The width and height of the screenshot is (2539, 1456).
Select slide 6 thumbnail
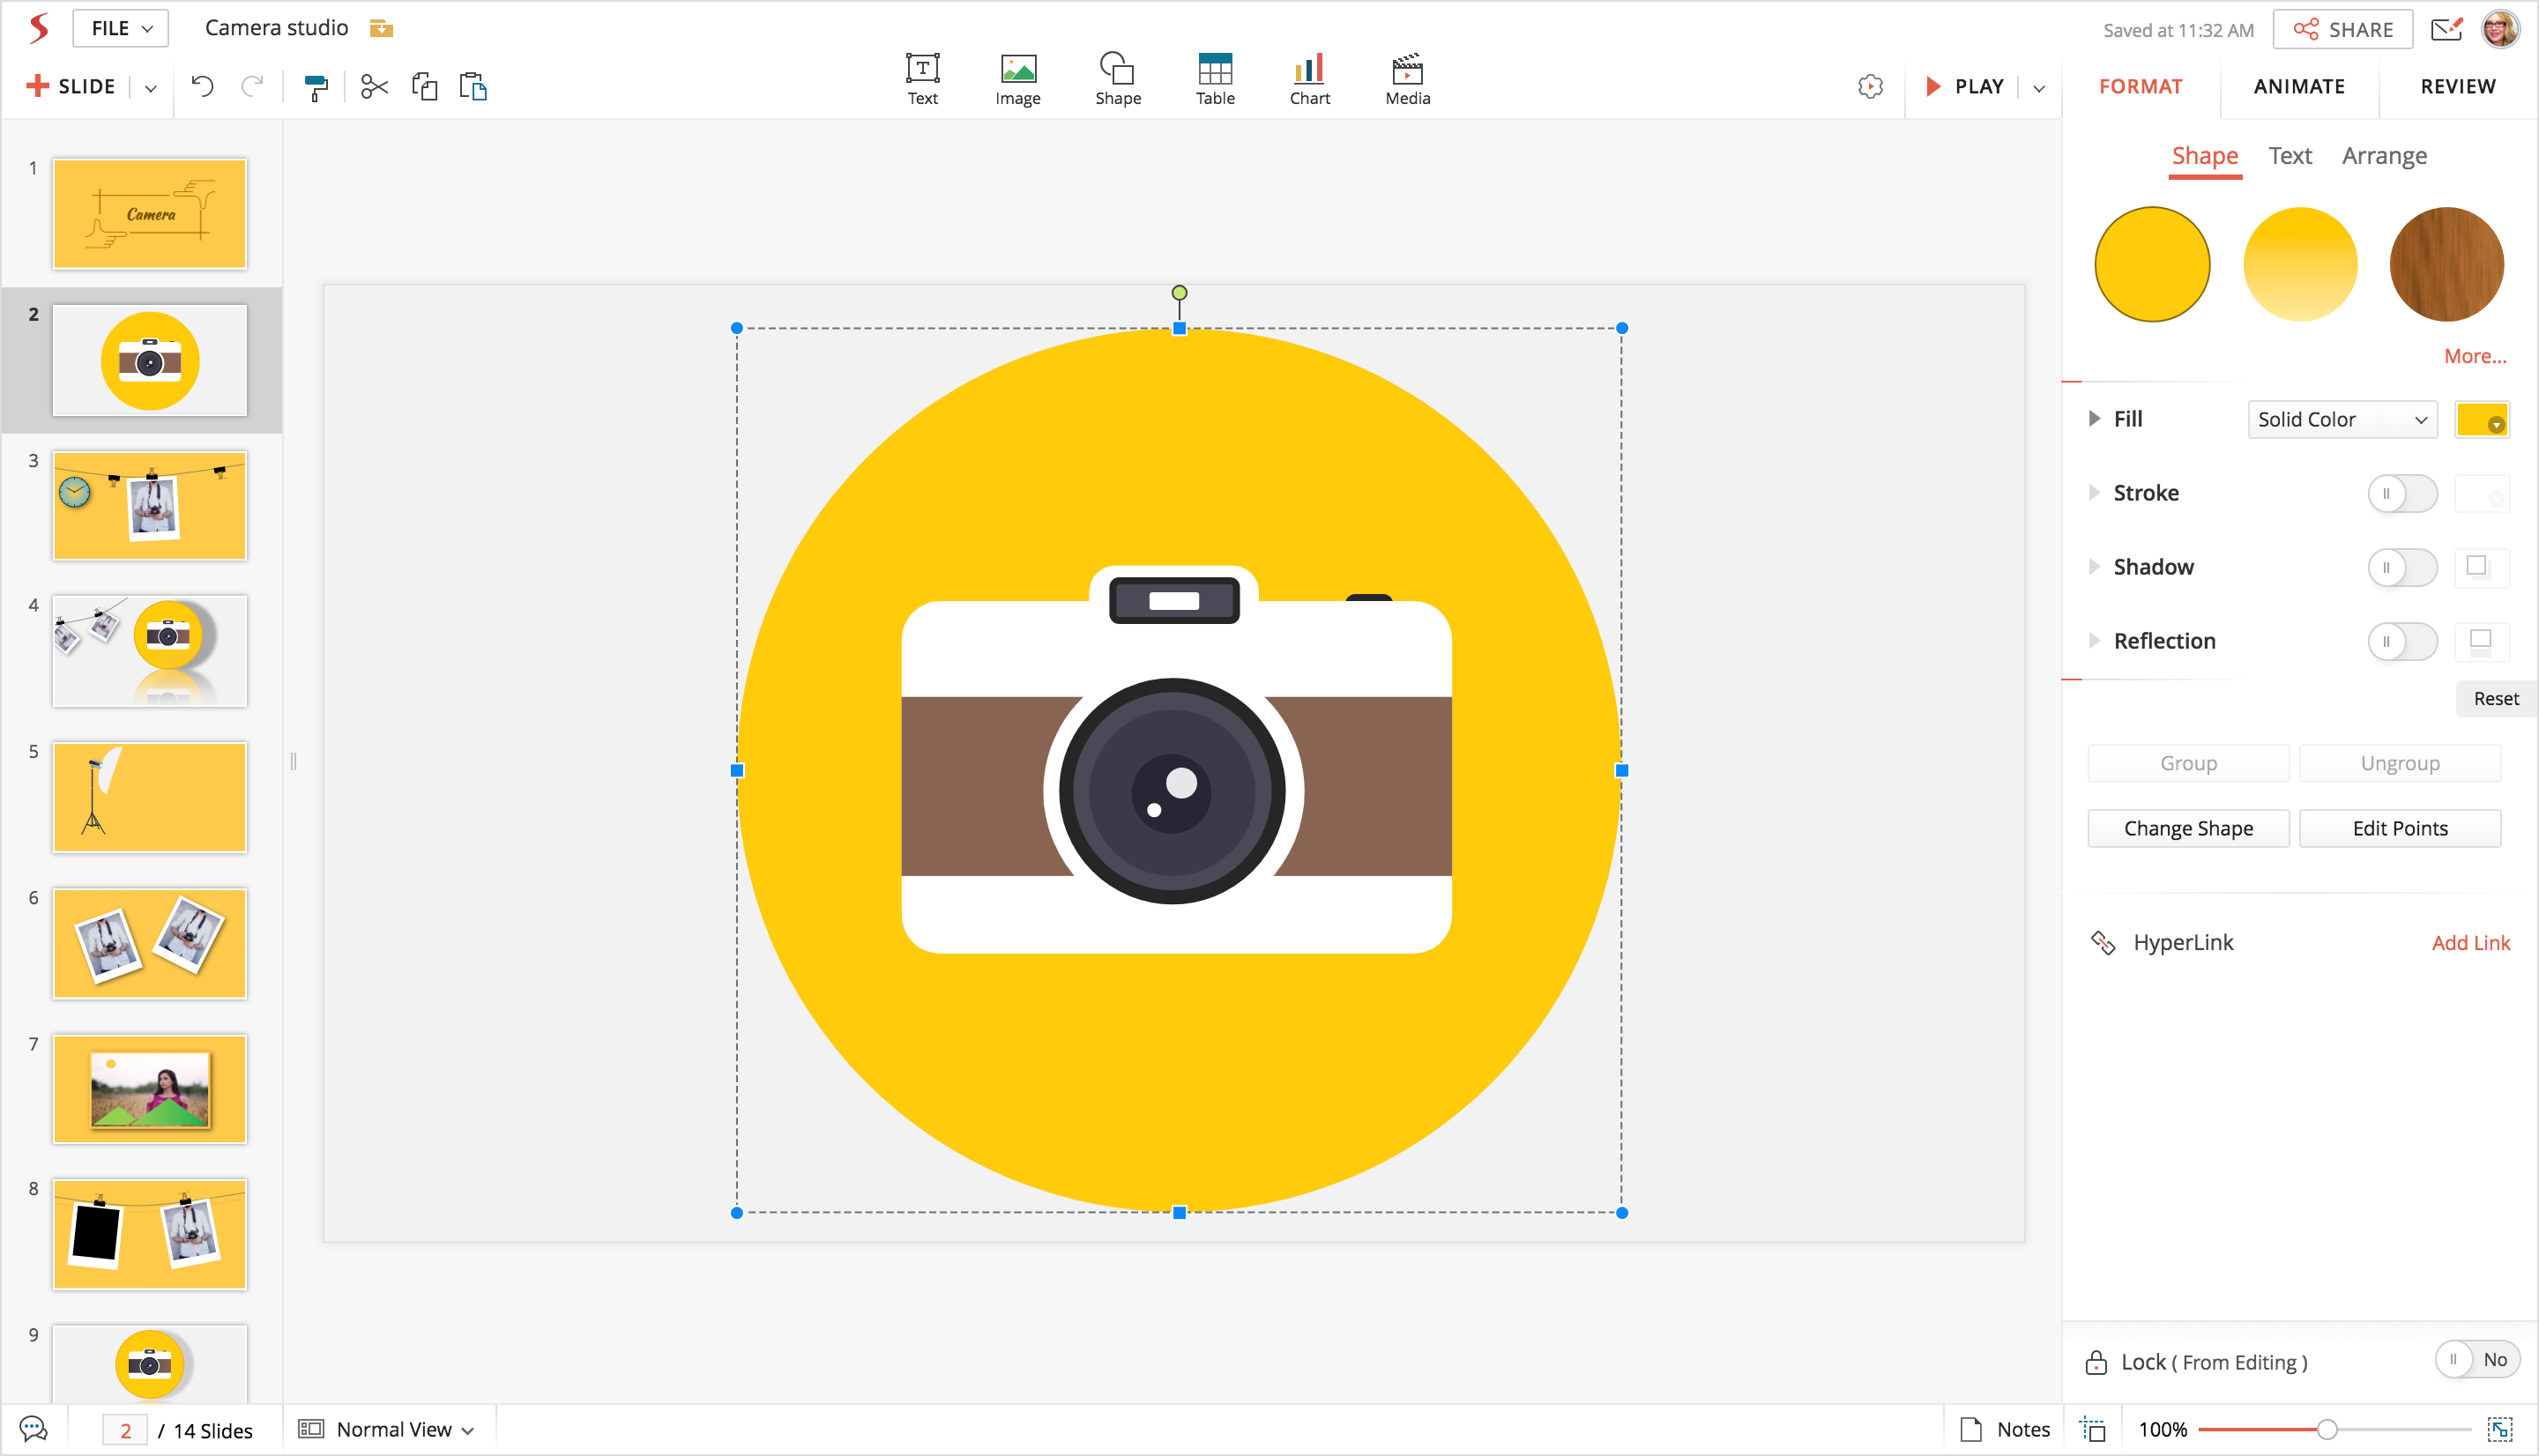click(x=150, y=944)
